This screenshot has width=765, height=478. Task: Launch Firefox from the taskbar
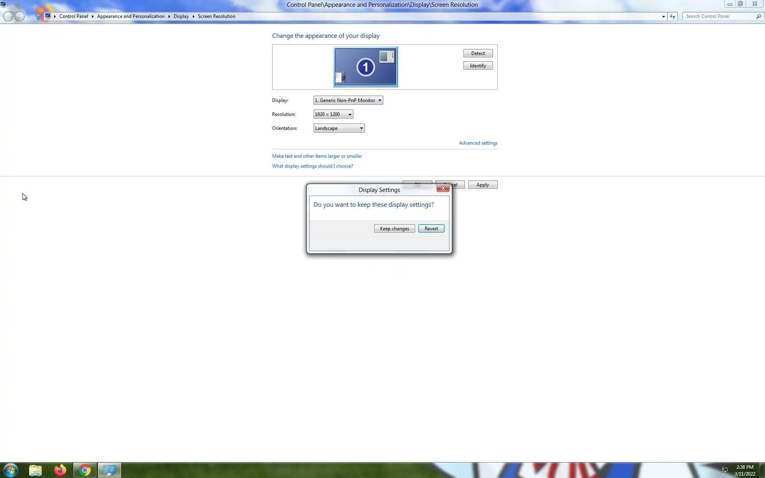coord(60,470)
